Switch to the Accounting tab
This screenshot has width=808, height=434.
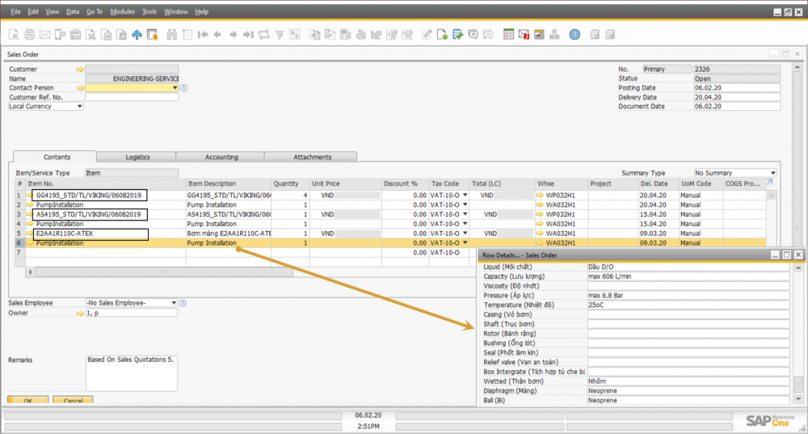pyautogui.click(x=221, y=158)
